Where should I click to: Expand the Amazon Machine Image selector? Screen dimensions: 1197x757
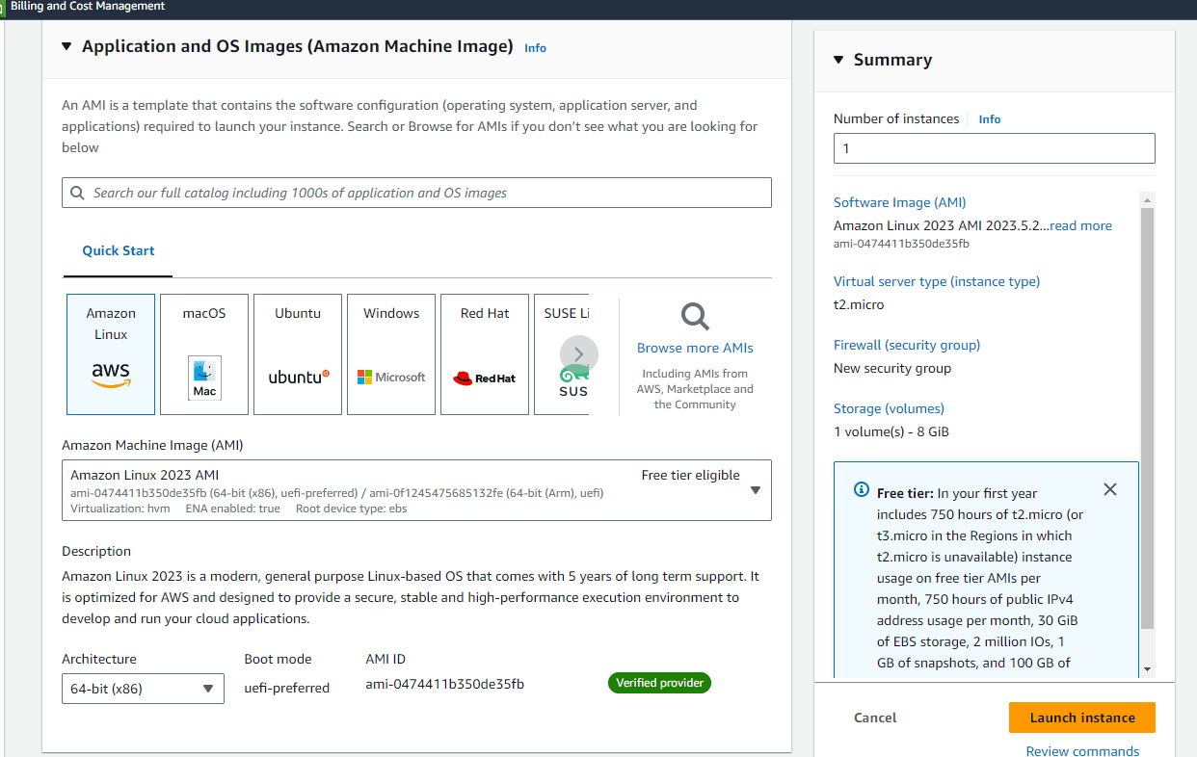[756, 489]
